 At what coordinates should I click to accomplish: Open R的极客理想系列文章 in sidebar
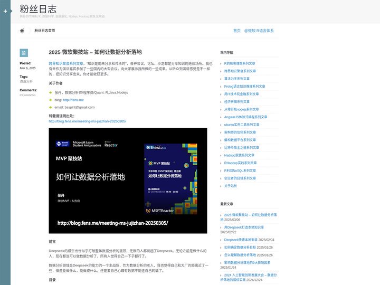click(240, 63)
